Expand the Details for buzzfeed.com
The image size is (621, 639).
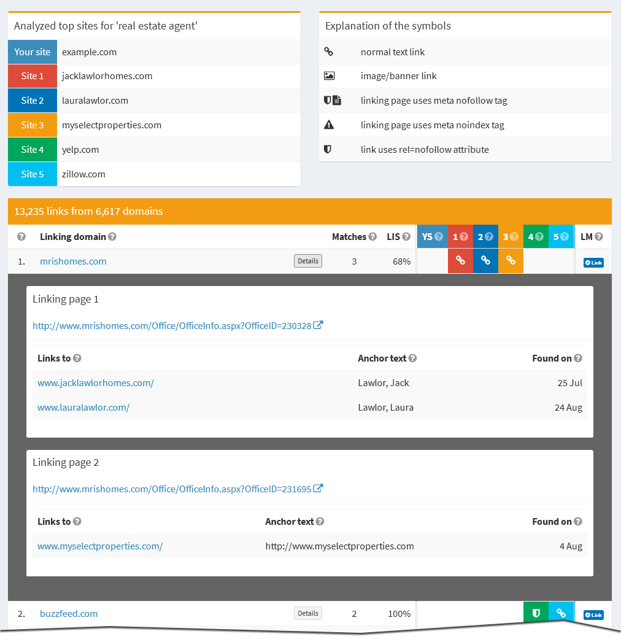[308, 613]
